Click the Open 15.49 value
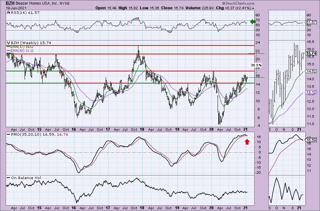The height and width of the screenshot is (211, 320). tap(105, 8)
